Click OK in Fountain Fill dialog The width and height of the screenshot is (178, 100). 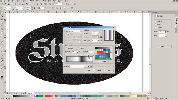click(89, 70)
